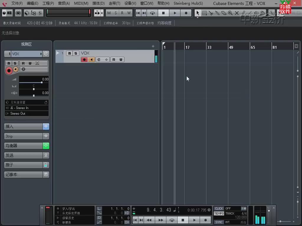This screenshot has height=226, width=302.
Task: Click the Inspector Solo s button
Action: pyautogui.click(x=15, y=63)
